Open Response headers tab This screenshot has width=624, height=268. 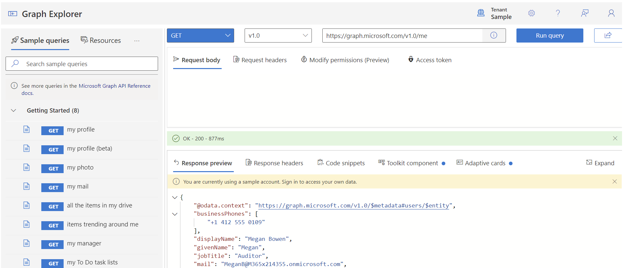[275, 163]
